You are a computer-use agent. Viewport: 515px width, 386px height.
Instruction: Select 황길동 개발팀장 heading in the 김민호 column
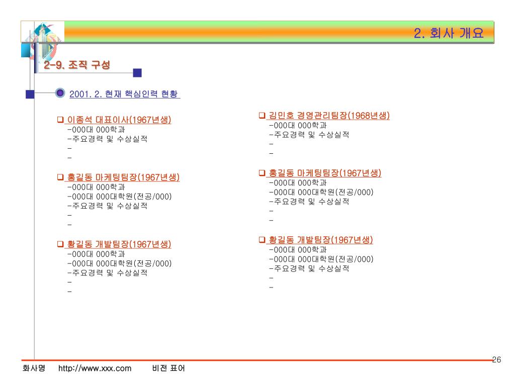pyautogui.click(x=320, y=240)
